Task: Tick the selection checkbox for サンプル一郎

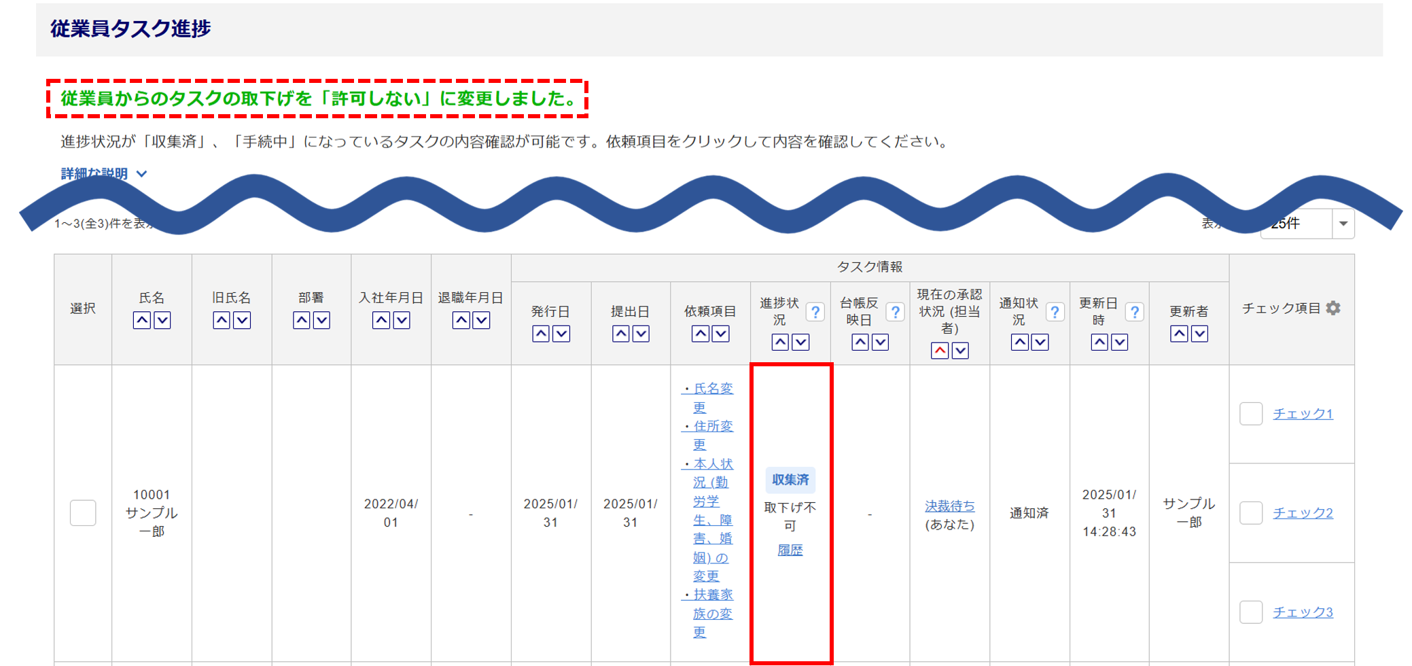Action: [83, 512]
